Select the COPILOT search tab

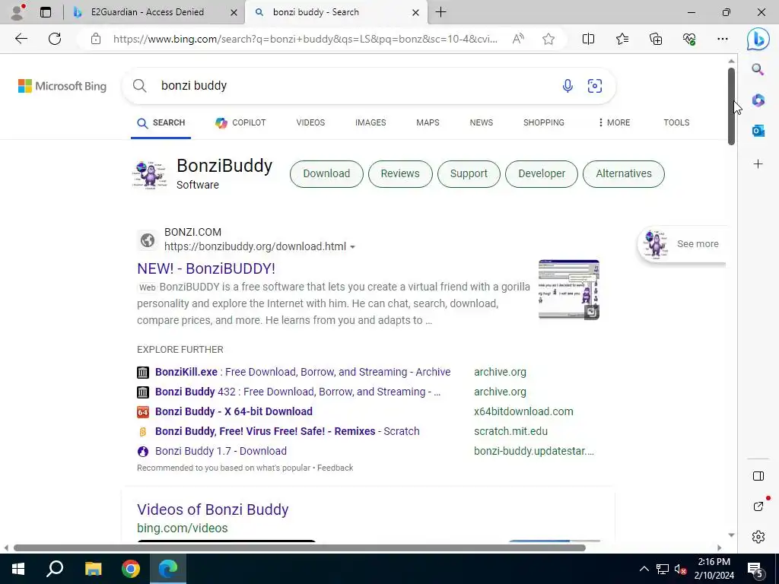[240, 122]
